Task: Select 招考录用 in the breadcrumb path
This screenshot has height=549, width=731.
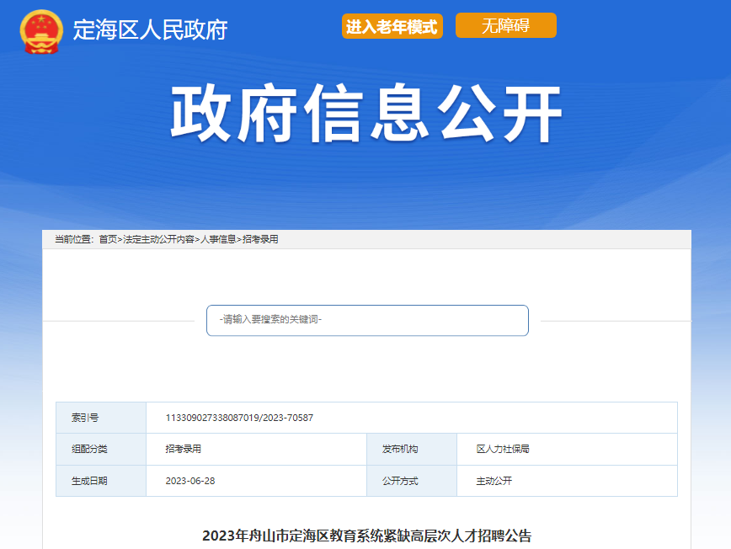Action: tap(260, 240)
